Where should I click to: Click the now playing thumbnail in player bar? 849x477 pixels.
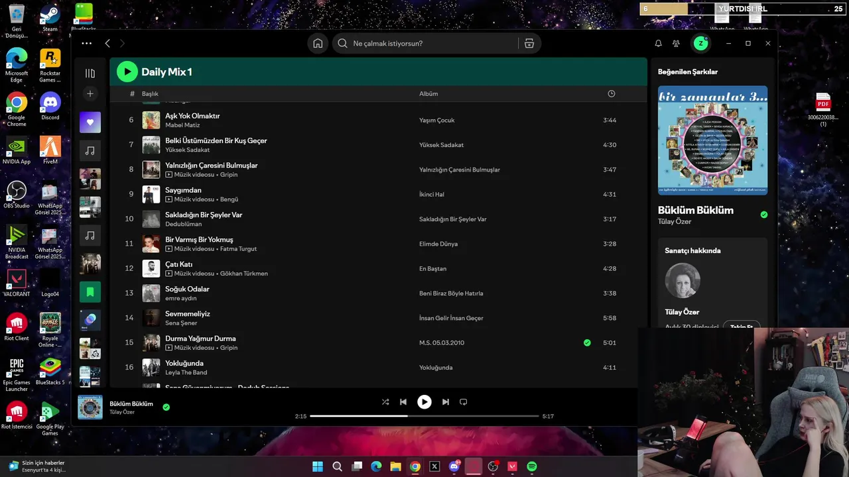pyautogui.click(x=90, y=407)
